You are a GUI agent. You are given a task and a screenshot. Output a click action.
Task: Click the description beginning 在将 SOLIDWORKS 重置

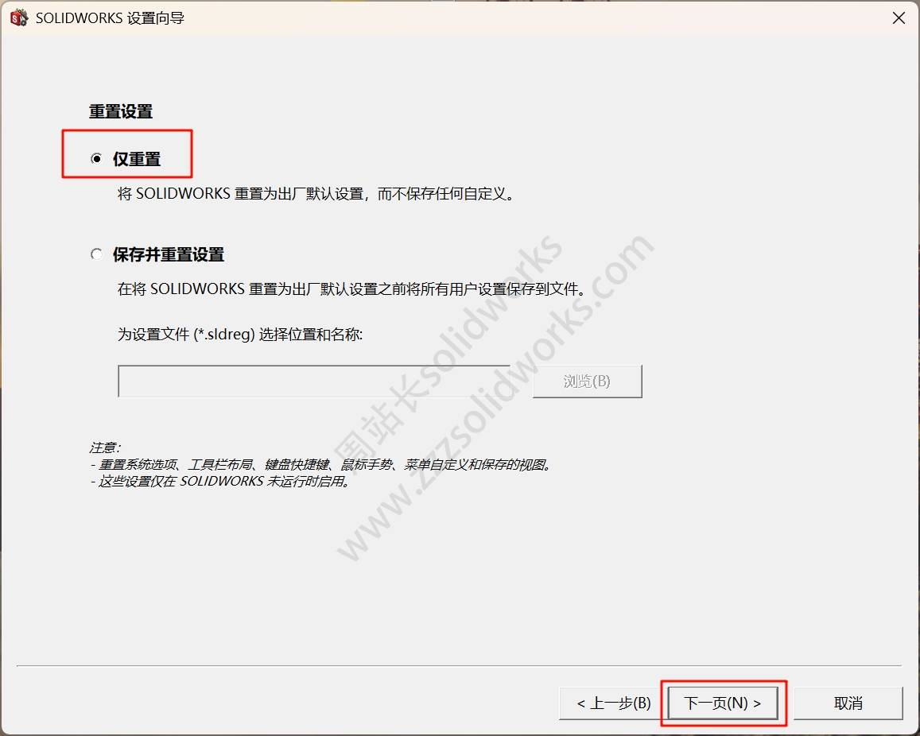pyautogui.click(x=352, y=289)
